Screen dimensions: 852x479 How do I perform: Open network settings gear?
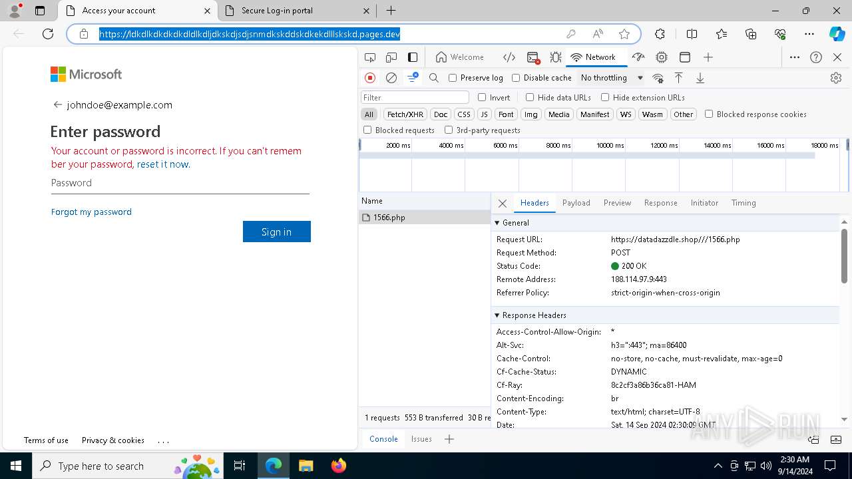coord(836,78)
